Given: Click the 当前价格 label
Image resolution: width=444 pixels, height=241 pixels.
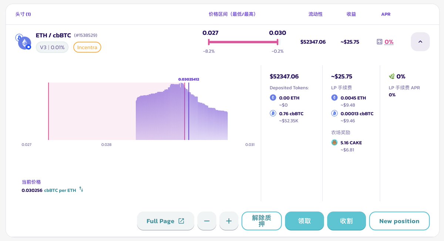Looking at the screenshot, I should [x=31, y=182].
